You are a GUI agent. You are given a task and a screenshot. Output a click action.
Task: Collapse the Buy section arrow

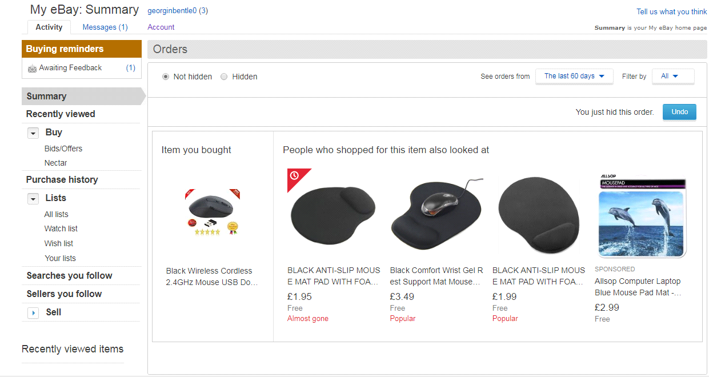coord(33,133)
